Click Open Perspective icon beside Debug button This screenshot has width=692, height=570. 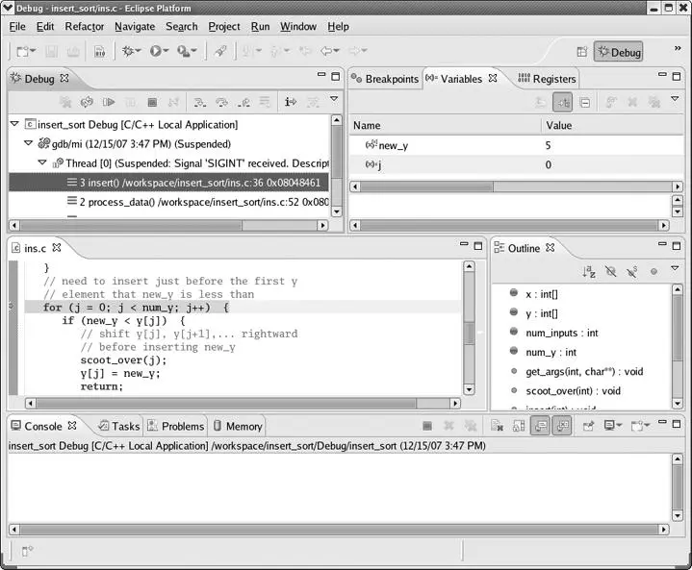[581, 52]
